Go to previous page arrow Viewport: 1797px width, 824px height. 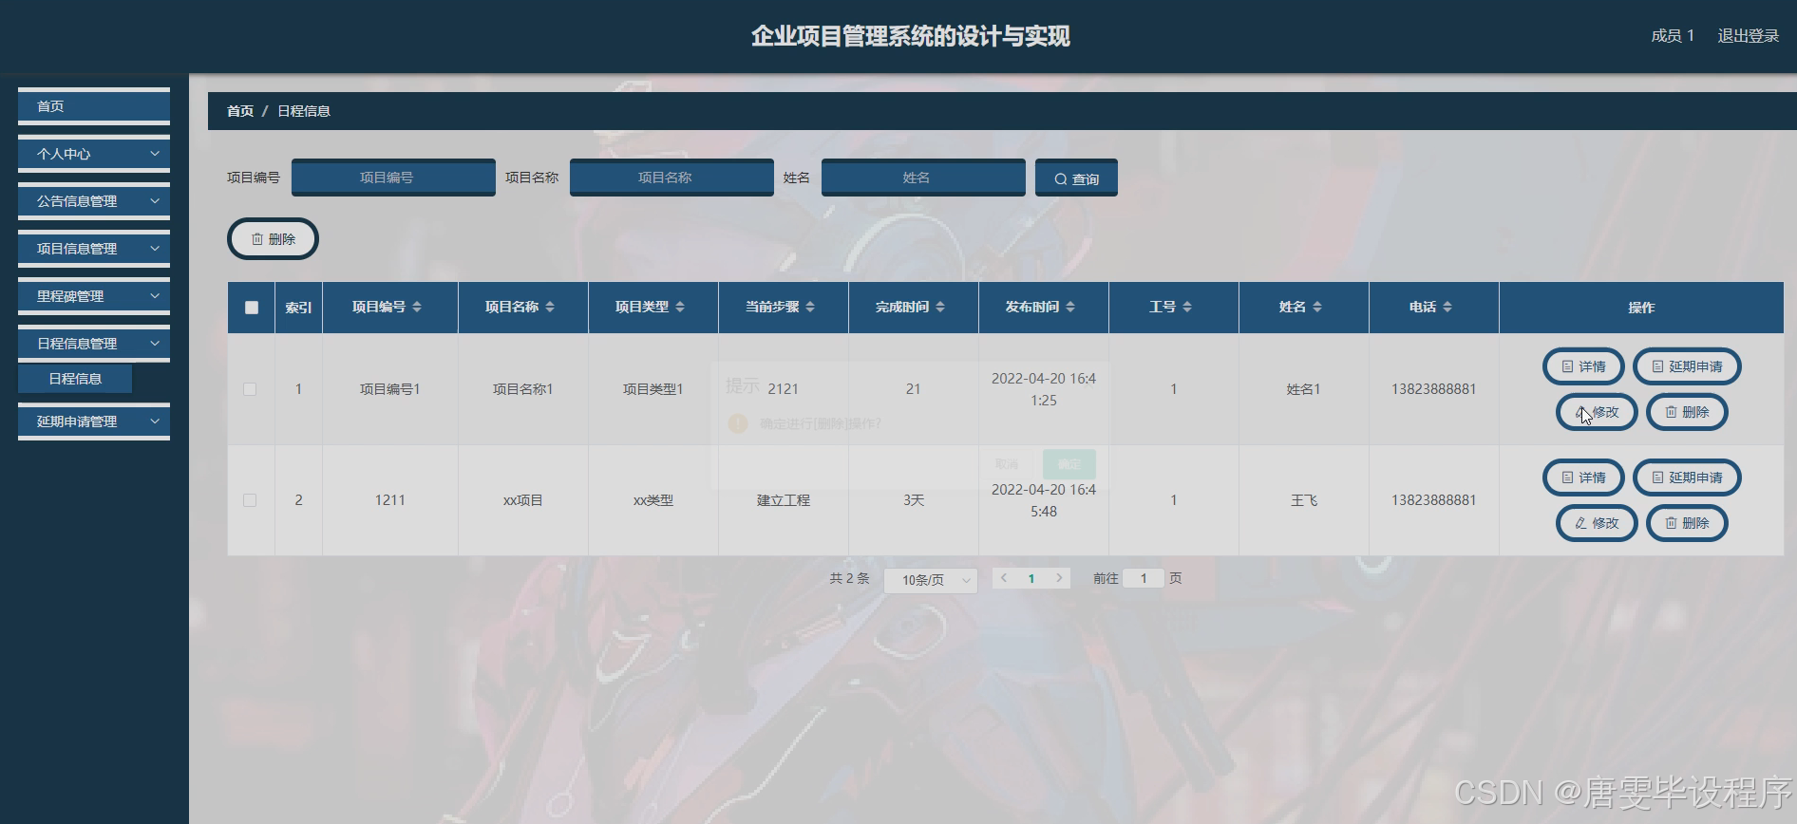point(1004,578)
